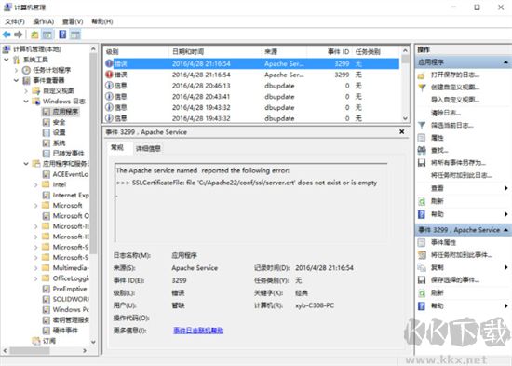Open 帮助 under the 事件 3299 actions
512x366 pixels.
point(437,305)
